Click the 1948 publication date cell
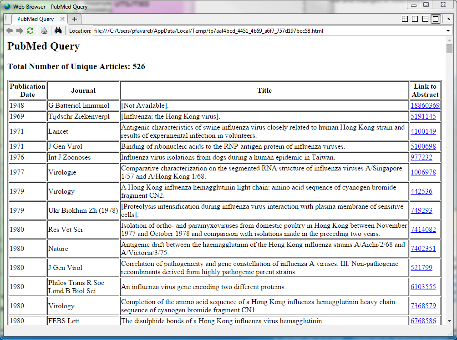 [27, 105]
